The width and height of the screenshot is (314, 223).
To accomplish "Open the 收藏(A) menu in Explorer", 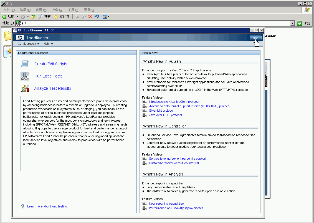I will (57, 10).
